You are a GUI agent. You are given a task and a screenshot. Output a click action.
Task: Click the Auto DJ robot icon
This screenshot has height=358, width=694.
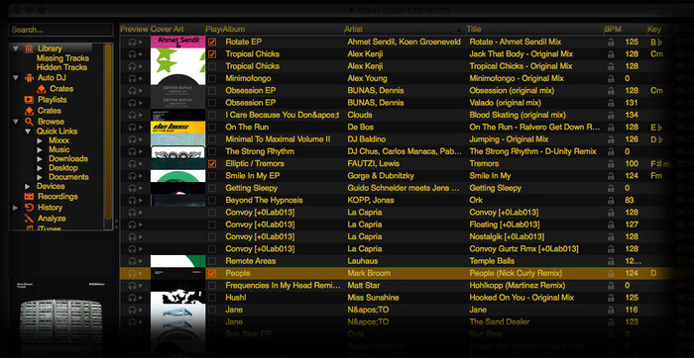(29, 78)
